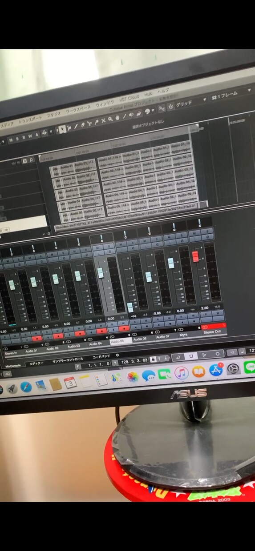Enable Write automation on Stereo Out channel
This screenshot has width=255, height=551.
217,313
